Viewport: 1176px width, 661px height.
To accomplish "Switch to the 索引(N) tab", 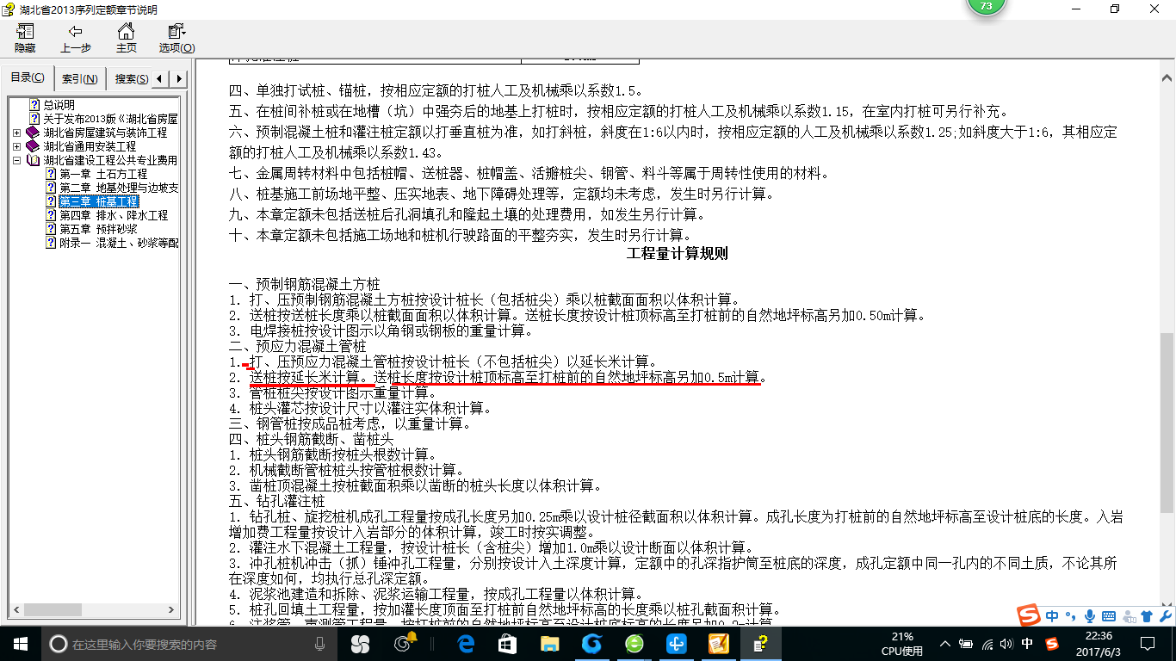I will [x=80, y=78].
